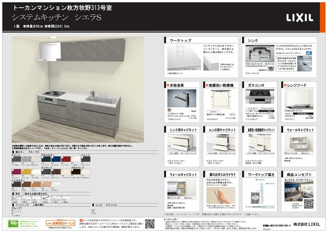328x233 pixels.
Task: Click the orange mark icon beside 食器洗い乾燥機
Action: [x=207, y=85]
